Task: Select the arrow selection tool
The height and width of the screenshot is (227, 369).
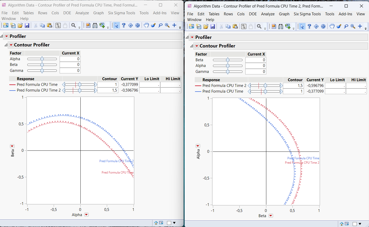Action: (x=117, y=26)
